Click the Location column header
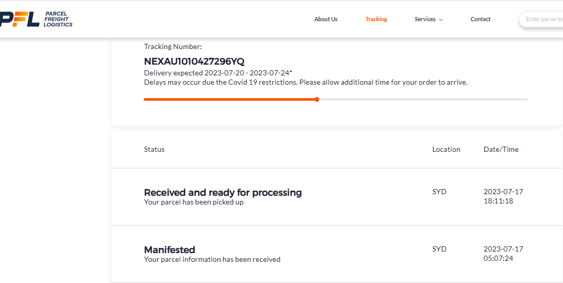The width and height of the screenshot is (563, 283). (446, 149)
